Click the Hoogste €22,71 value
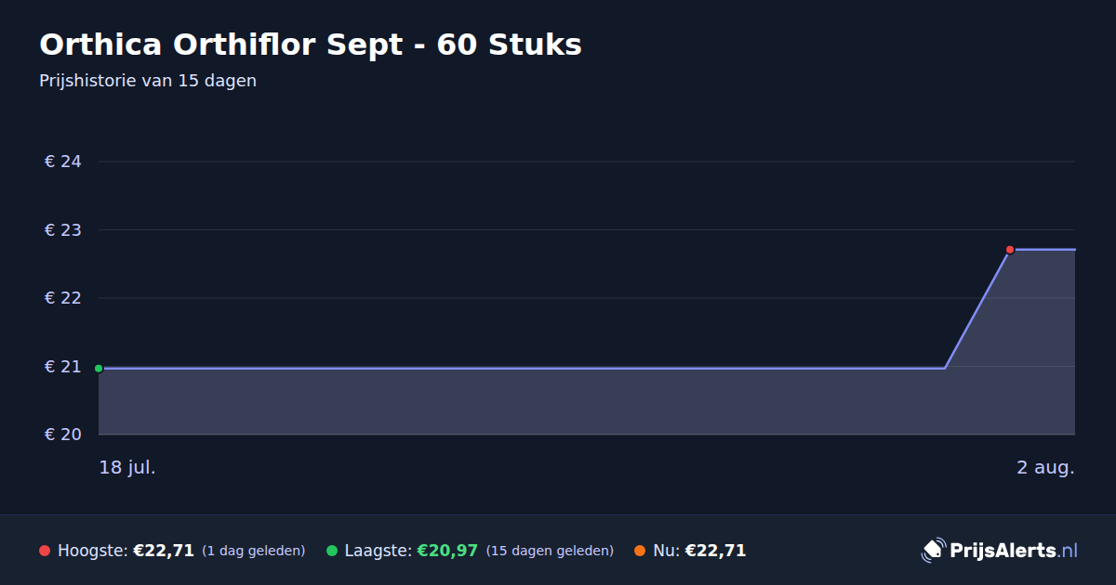 tap(164, 551)
